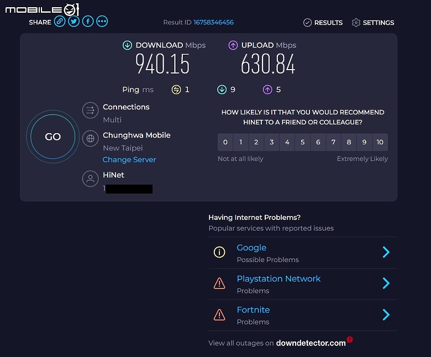Click the globe server icon
Viewport: 431px width, 357px height.
pos(91,139)
